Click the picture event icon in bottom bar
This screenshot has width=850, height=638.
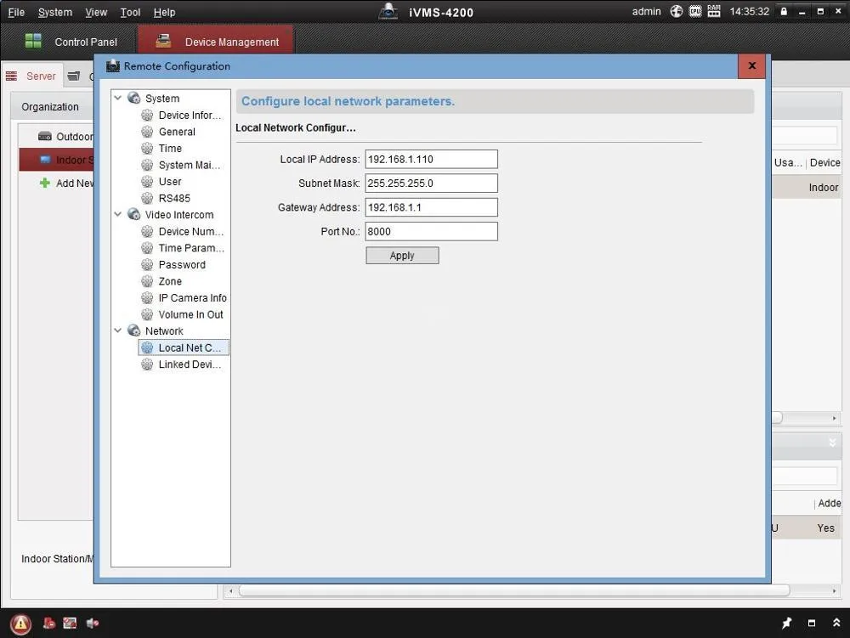click(x=70, y=623)
